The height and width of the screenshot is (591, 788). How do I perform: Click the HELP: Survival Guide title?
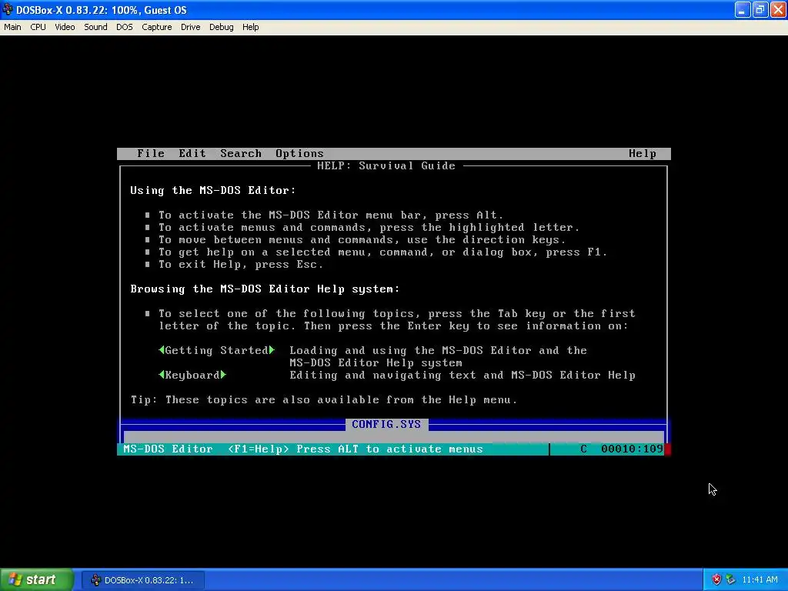coord(386,166)
